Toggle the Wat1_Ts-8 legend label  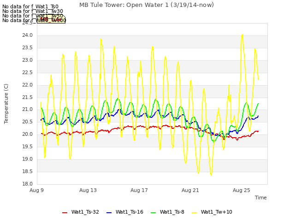172,212
